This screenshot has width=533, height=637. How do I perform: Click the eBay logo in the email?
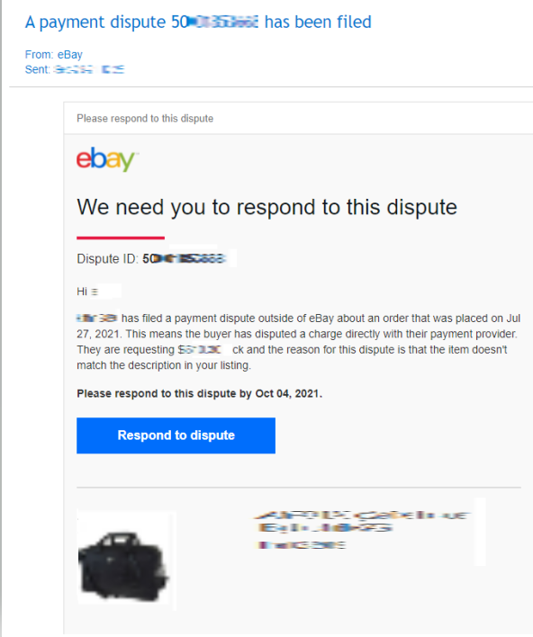(x=107, y=159)
